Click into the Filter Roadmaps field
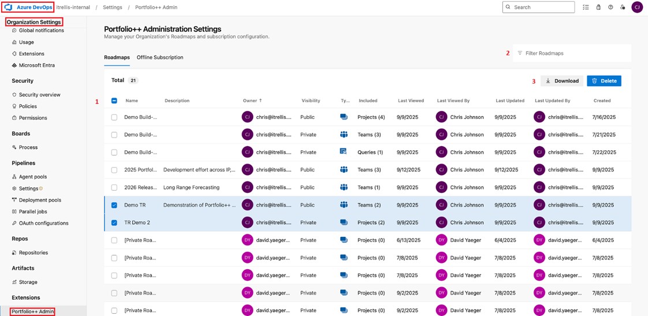This screenshot has height=316, width=648. 572,53
